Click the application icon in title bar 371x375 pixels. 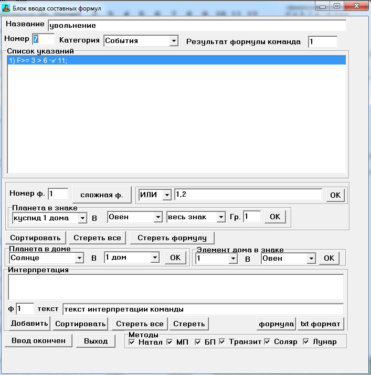[x=7, y=7]
